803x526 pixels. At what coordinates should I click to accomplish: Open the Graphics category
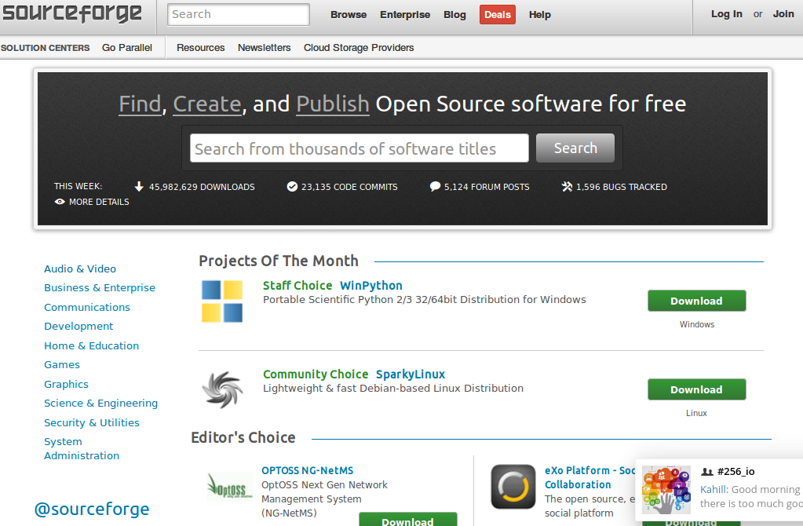point(66,384)
